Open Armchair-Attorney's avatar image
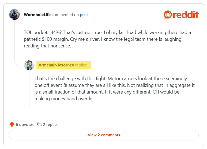 pyautogui.click(x=29, y=65)
